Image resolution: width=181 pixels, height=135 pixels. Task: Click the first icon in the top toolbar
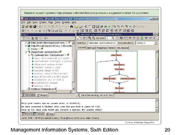pos(23,26)
